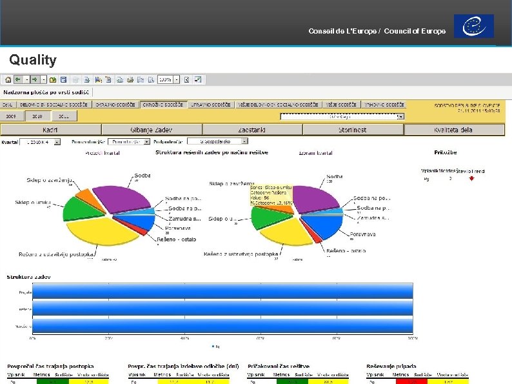
Task: Open the Gibanje zadev section
Action: (152, 130)
